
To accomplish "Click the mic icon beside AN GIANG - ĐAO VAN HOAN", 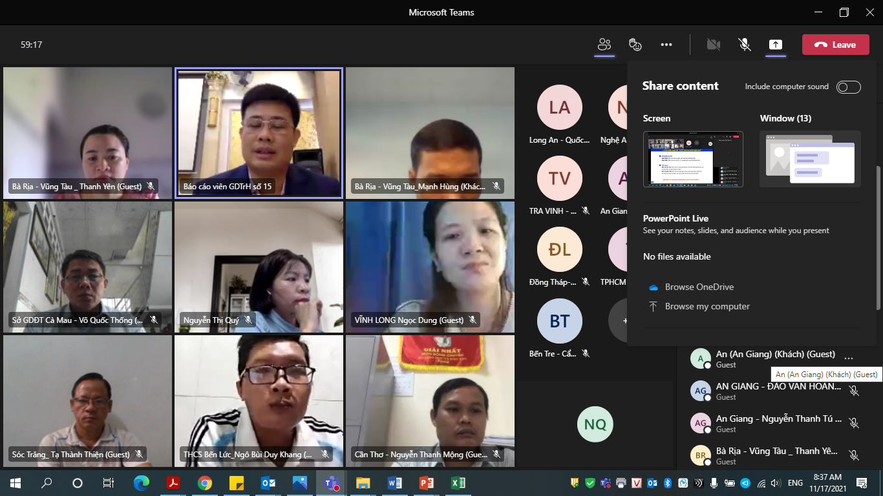I will 855,391.
